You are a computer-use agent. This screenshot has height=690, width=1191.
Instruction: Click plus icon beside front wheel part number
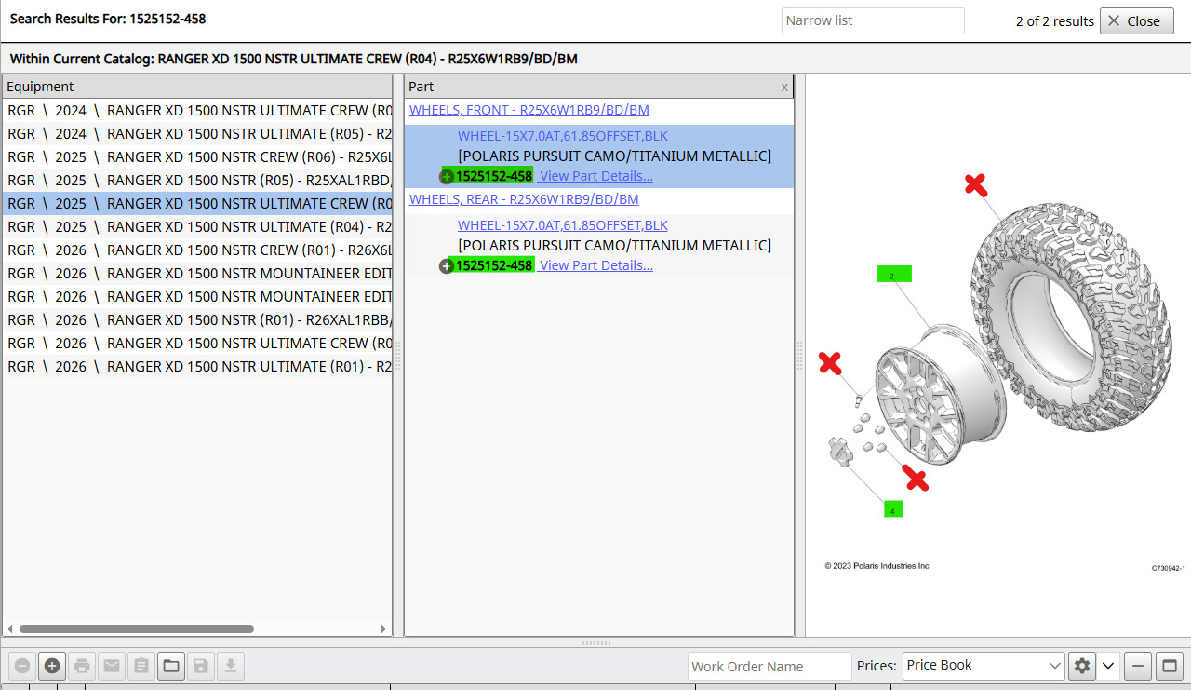(x=447, y=177)
